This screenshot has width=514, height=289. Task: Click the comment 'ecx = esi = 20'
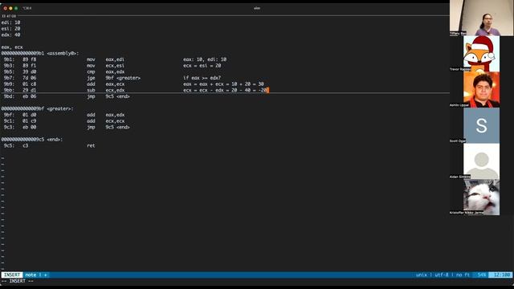click(202, 66)
